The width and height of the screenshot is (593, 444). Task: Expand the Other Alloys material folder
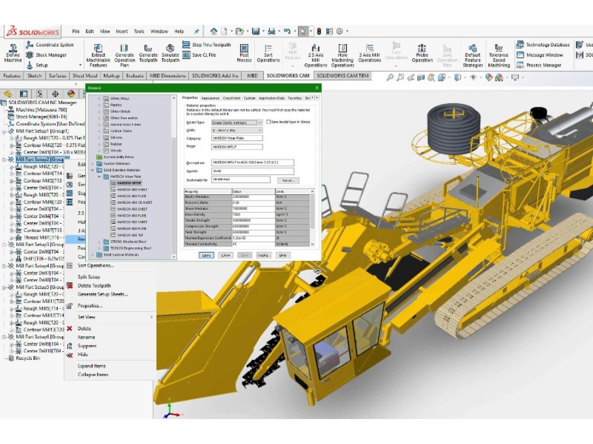(x=99, y=99)
